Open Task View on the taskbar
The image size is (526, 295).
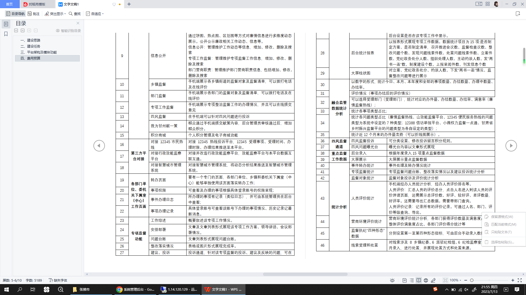tap(33, 289)
